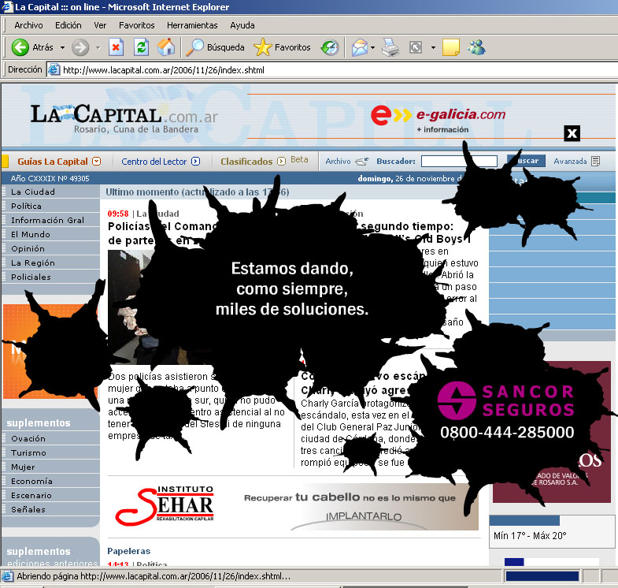
Task: Refresh the page with the green arrows icon
Action: pos(141,48)
